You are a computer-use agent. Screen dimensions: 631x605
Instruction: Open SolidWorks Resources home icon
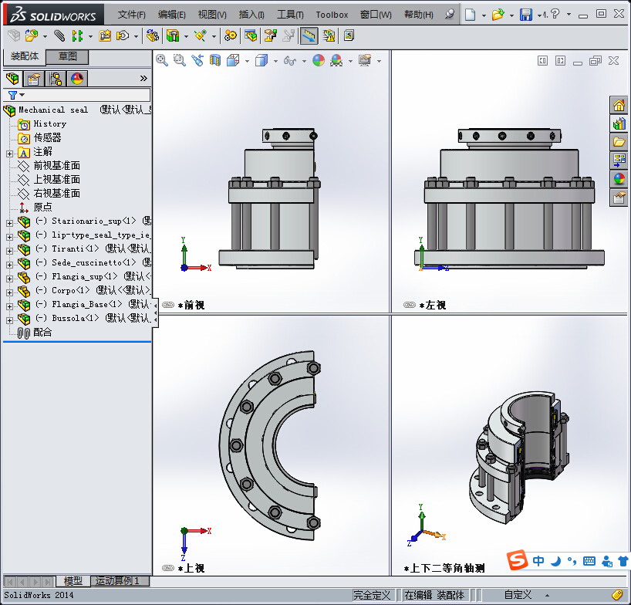coord(619,105)
